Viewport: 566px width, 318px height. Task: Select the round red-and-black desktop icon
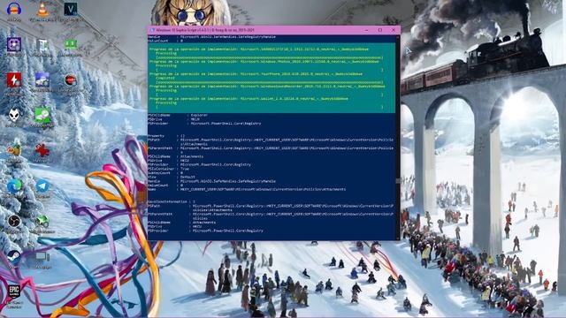point(71,79)
